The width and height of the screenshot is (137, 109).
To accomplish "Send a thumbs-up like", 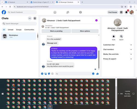I will point(98,74).
